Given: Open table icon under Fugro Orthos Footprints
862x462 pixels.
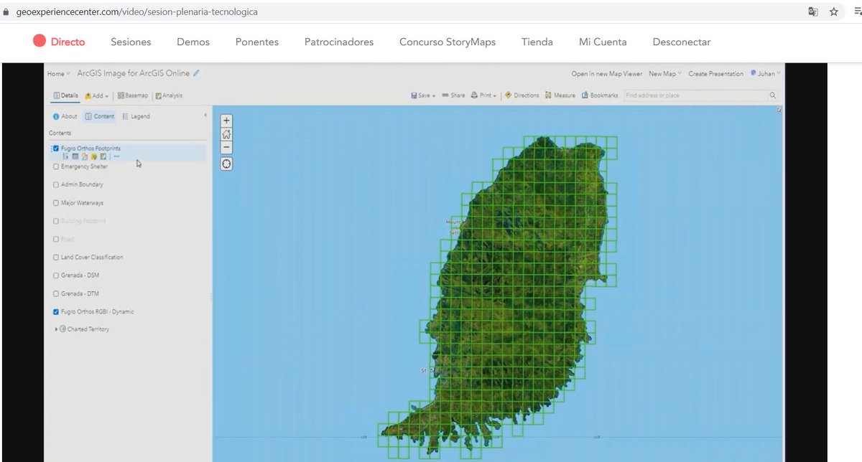Looking at the screenshot, I should pos(75,156).
